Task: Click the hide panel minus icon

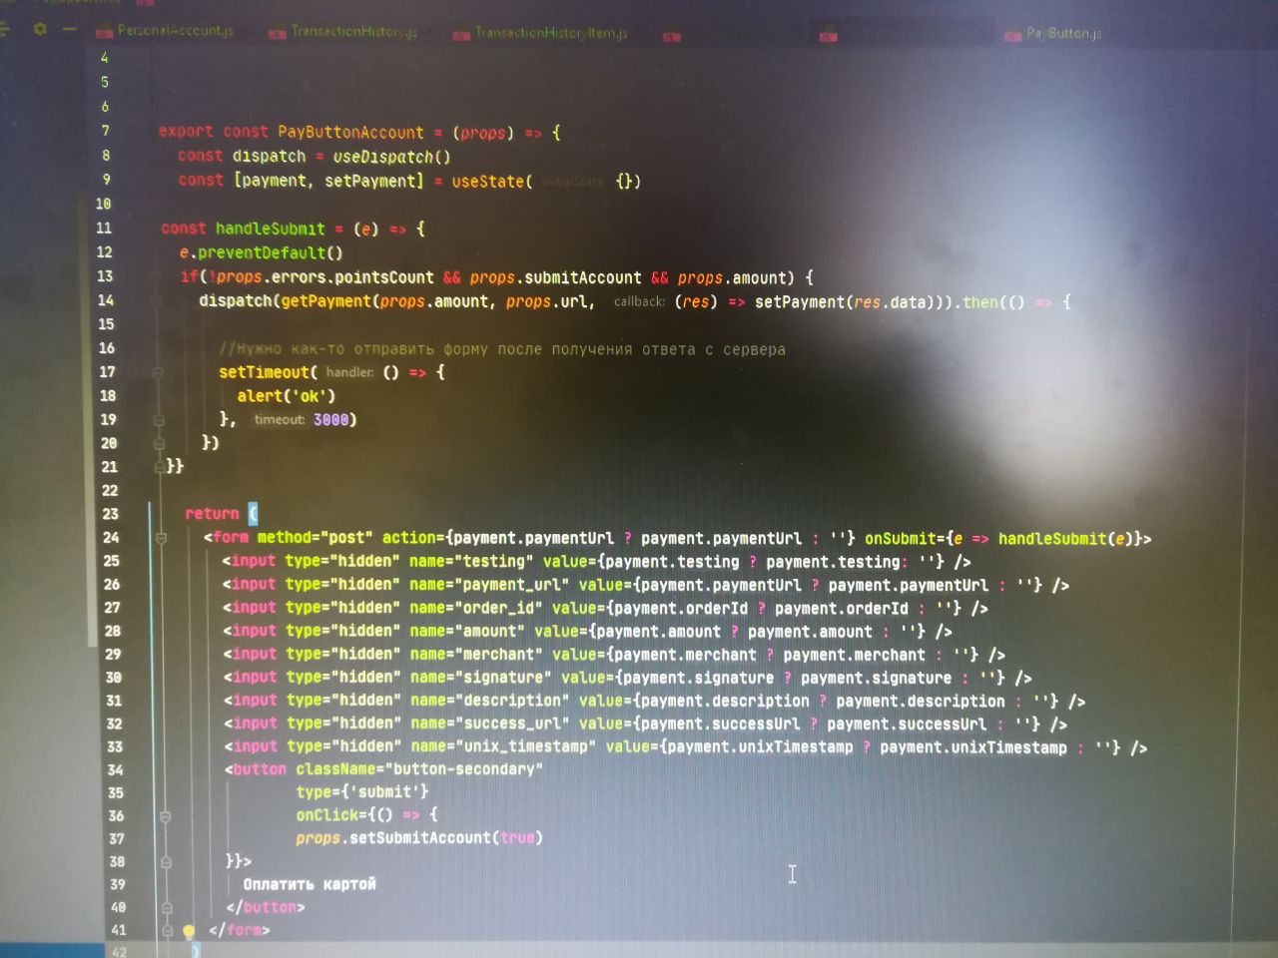Action: (69, 30)
